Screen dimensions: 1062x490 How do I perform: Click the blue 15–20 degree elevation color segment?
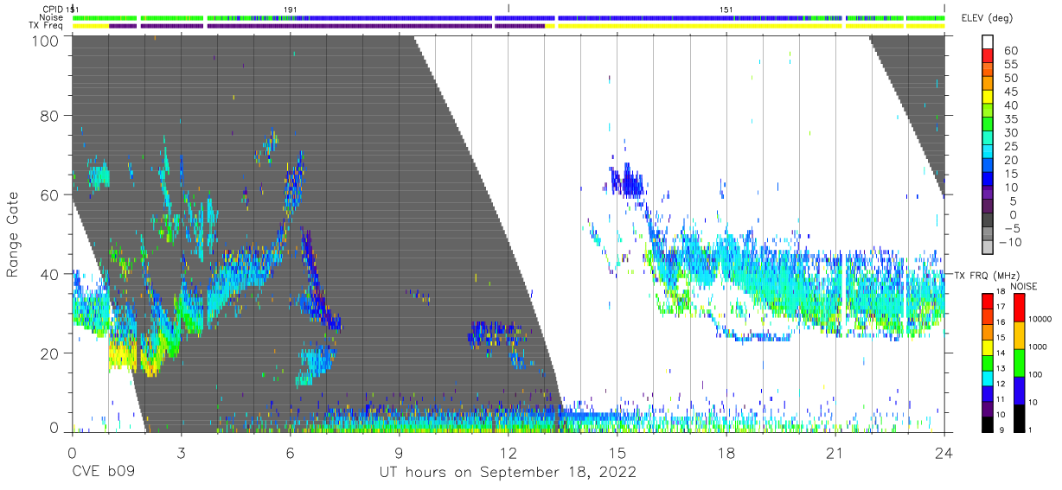(988, 167)
